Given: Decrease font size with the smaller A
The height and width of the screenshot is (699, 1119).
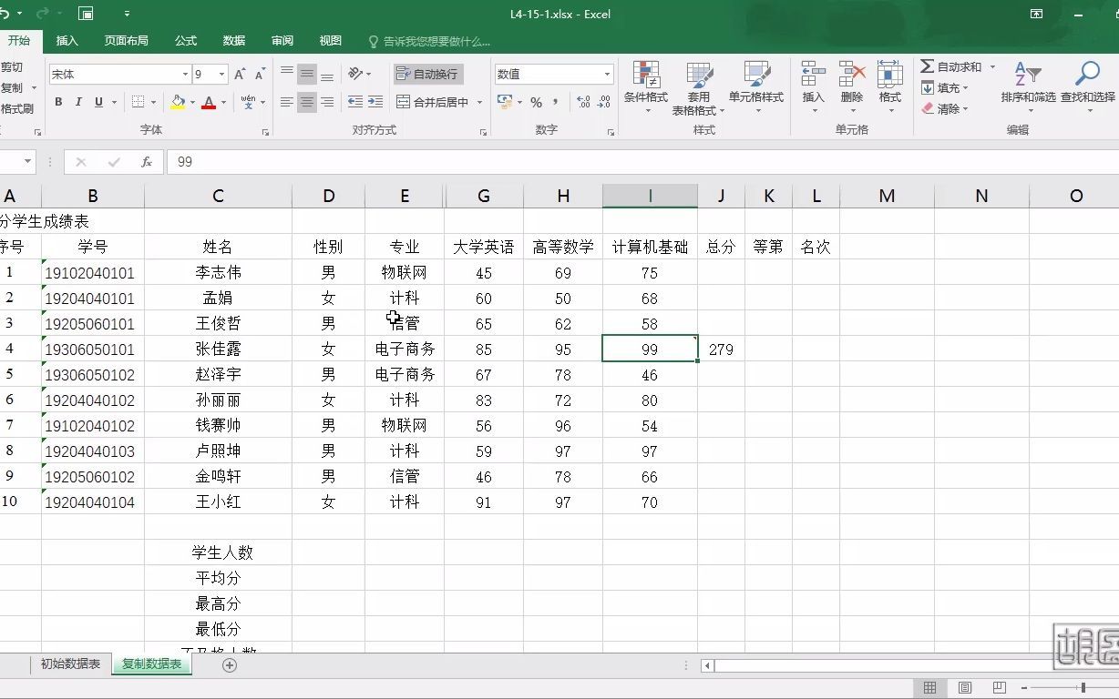Looking at the screenshot, I should click(260, 75).
